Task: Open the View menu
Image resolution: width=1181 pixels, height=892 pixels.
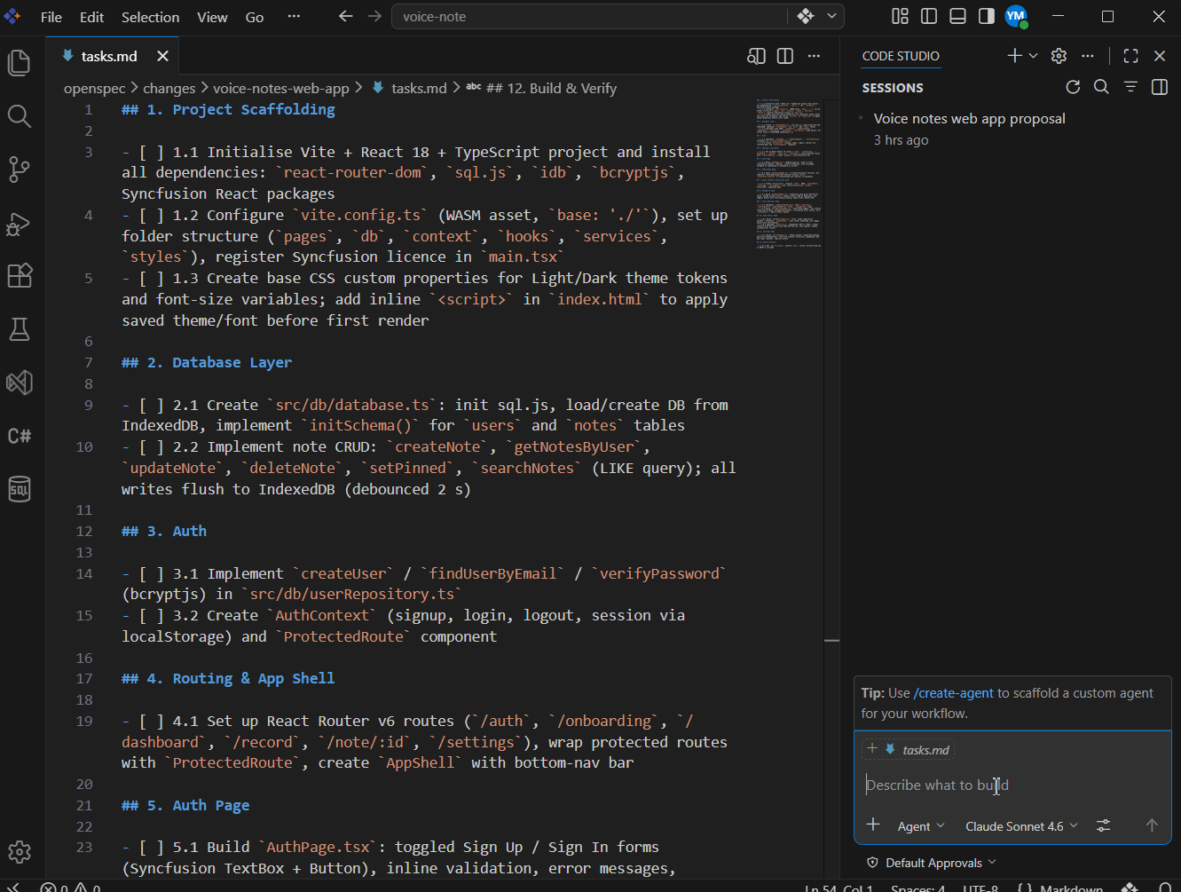Action: coord(212,17)
